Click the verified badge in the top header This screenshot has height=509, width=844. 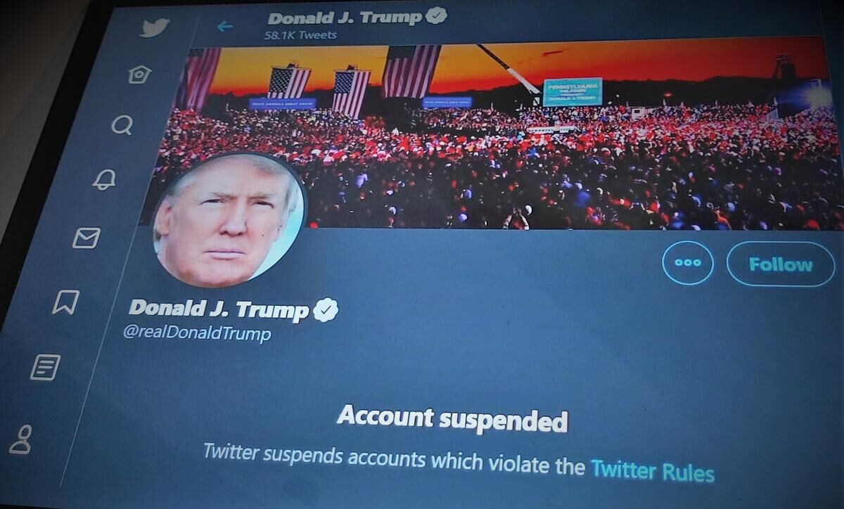(436, 15)
